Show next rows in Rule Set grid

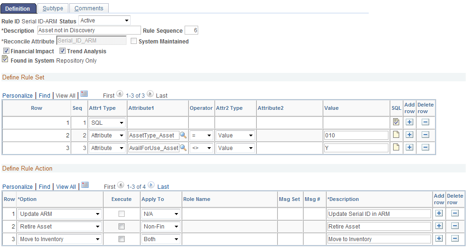(x=150, y=94)
